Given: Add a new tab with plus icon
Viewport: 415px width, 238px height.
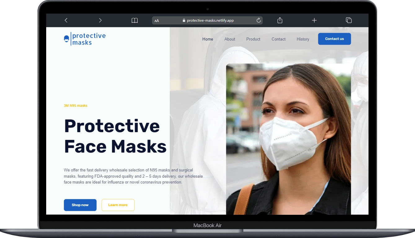Looking at the screenshot, I should [314, 20].
